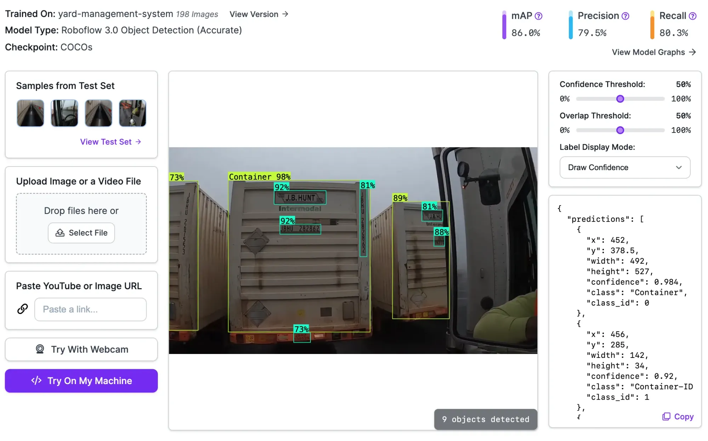Click the webcam icon on Try With Webcam
This screenshot has height=441, width=708.
[40, 349]
